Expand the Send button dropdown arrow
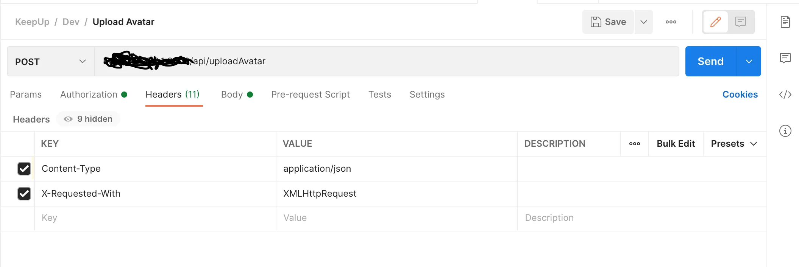Image resolution: width=799 pixels, height=267 pixels. click(x=749, y=62)
